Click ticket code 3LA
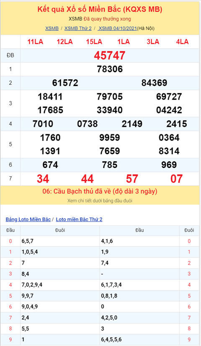201x346 pixels. (x=153, y=42)
